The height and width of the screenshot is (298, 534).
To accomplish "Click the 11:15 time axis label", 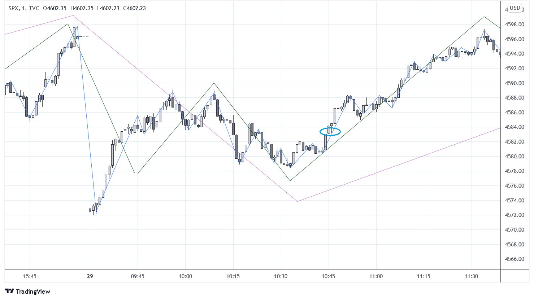I will click(x=424, y=276).
